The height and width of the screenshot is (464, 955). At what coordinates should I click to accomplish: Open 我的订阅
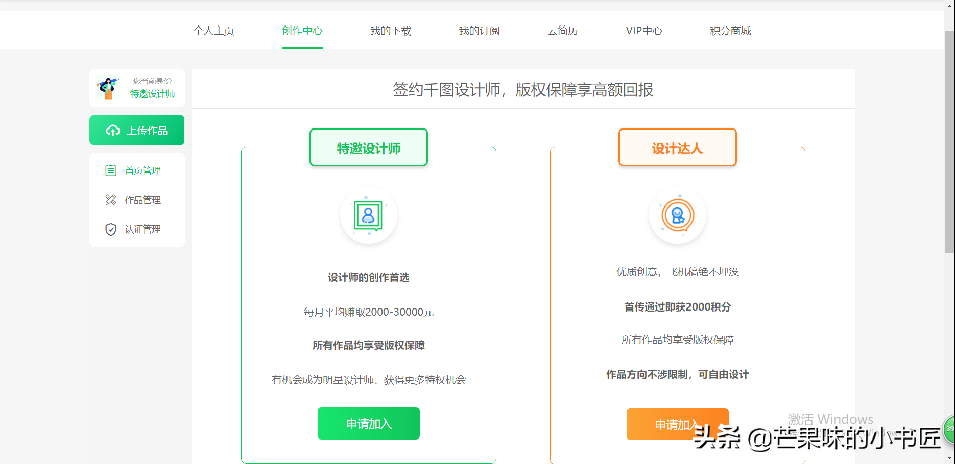[479, 31]
